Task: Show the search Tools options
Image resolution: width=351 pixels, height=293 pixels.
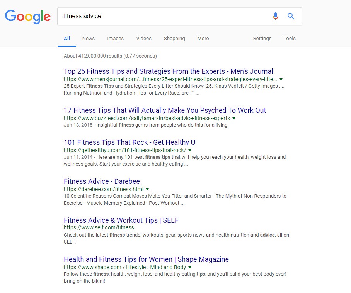Action: (x=290, y=39)
